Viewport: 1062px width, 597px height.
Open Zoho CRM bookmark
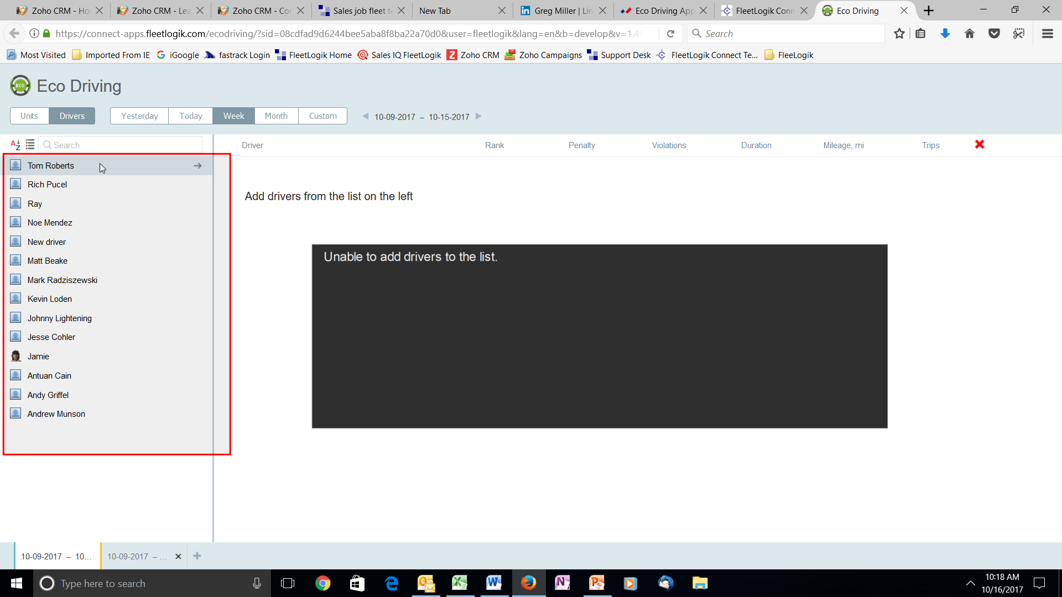pos(473,55)
